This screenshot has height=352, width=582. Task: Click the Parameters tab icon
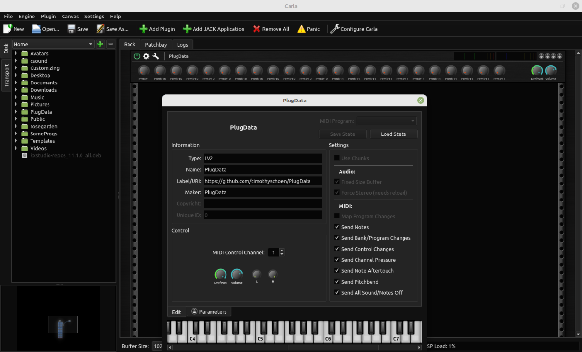pyautogui.click(x=194, y=311)
